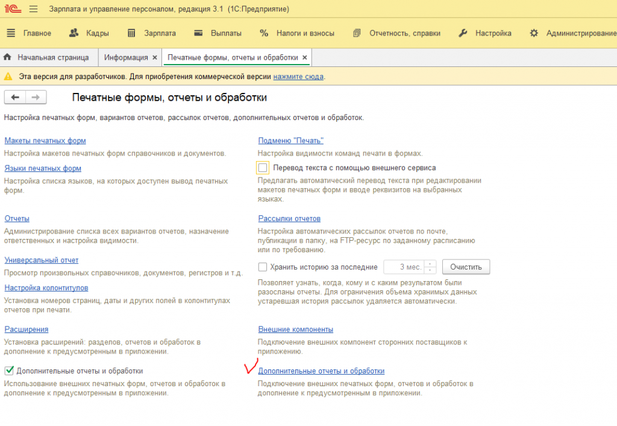Open the hamburger main menu in the title bar
This screenshot has width=617, height=426.
(34, 8)
